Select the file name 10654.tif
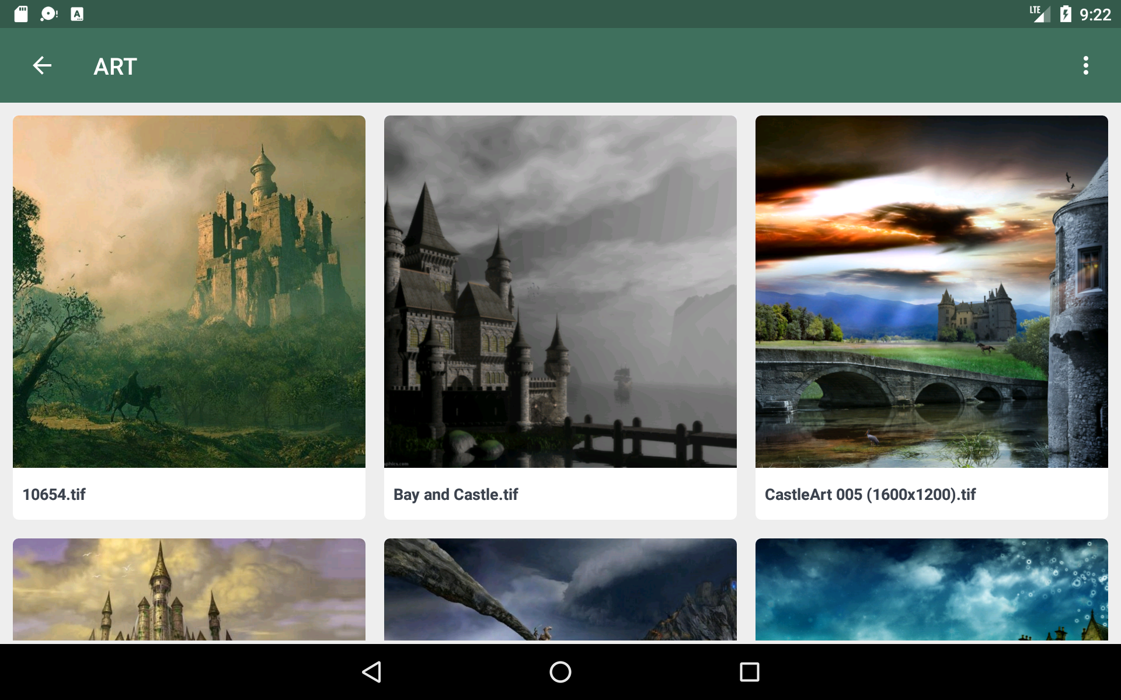The image size is (1121, 700). click(54, 495)
